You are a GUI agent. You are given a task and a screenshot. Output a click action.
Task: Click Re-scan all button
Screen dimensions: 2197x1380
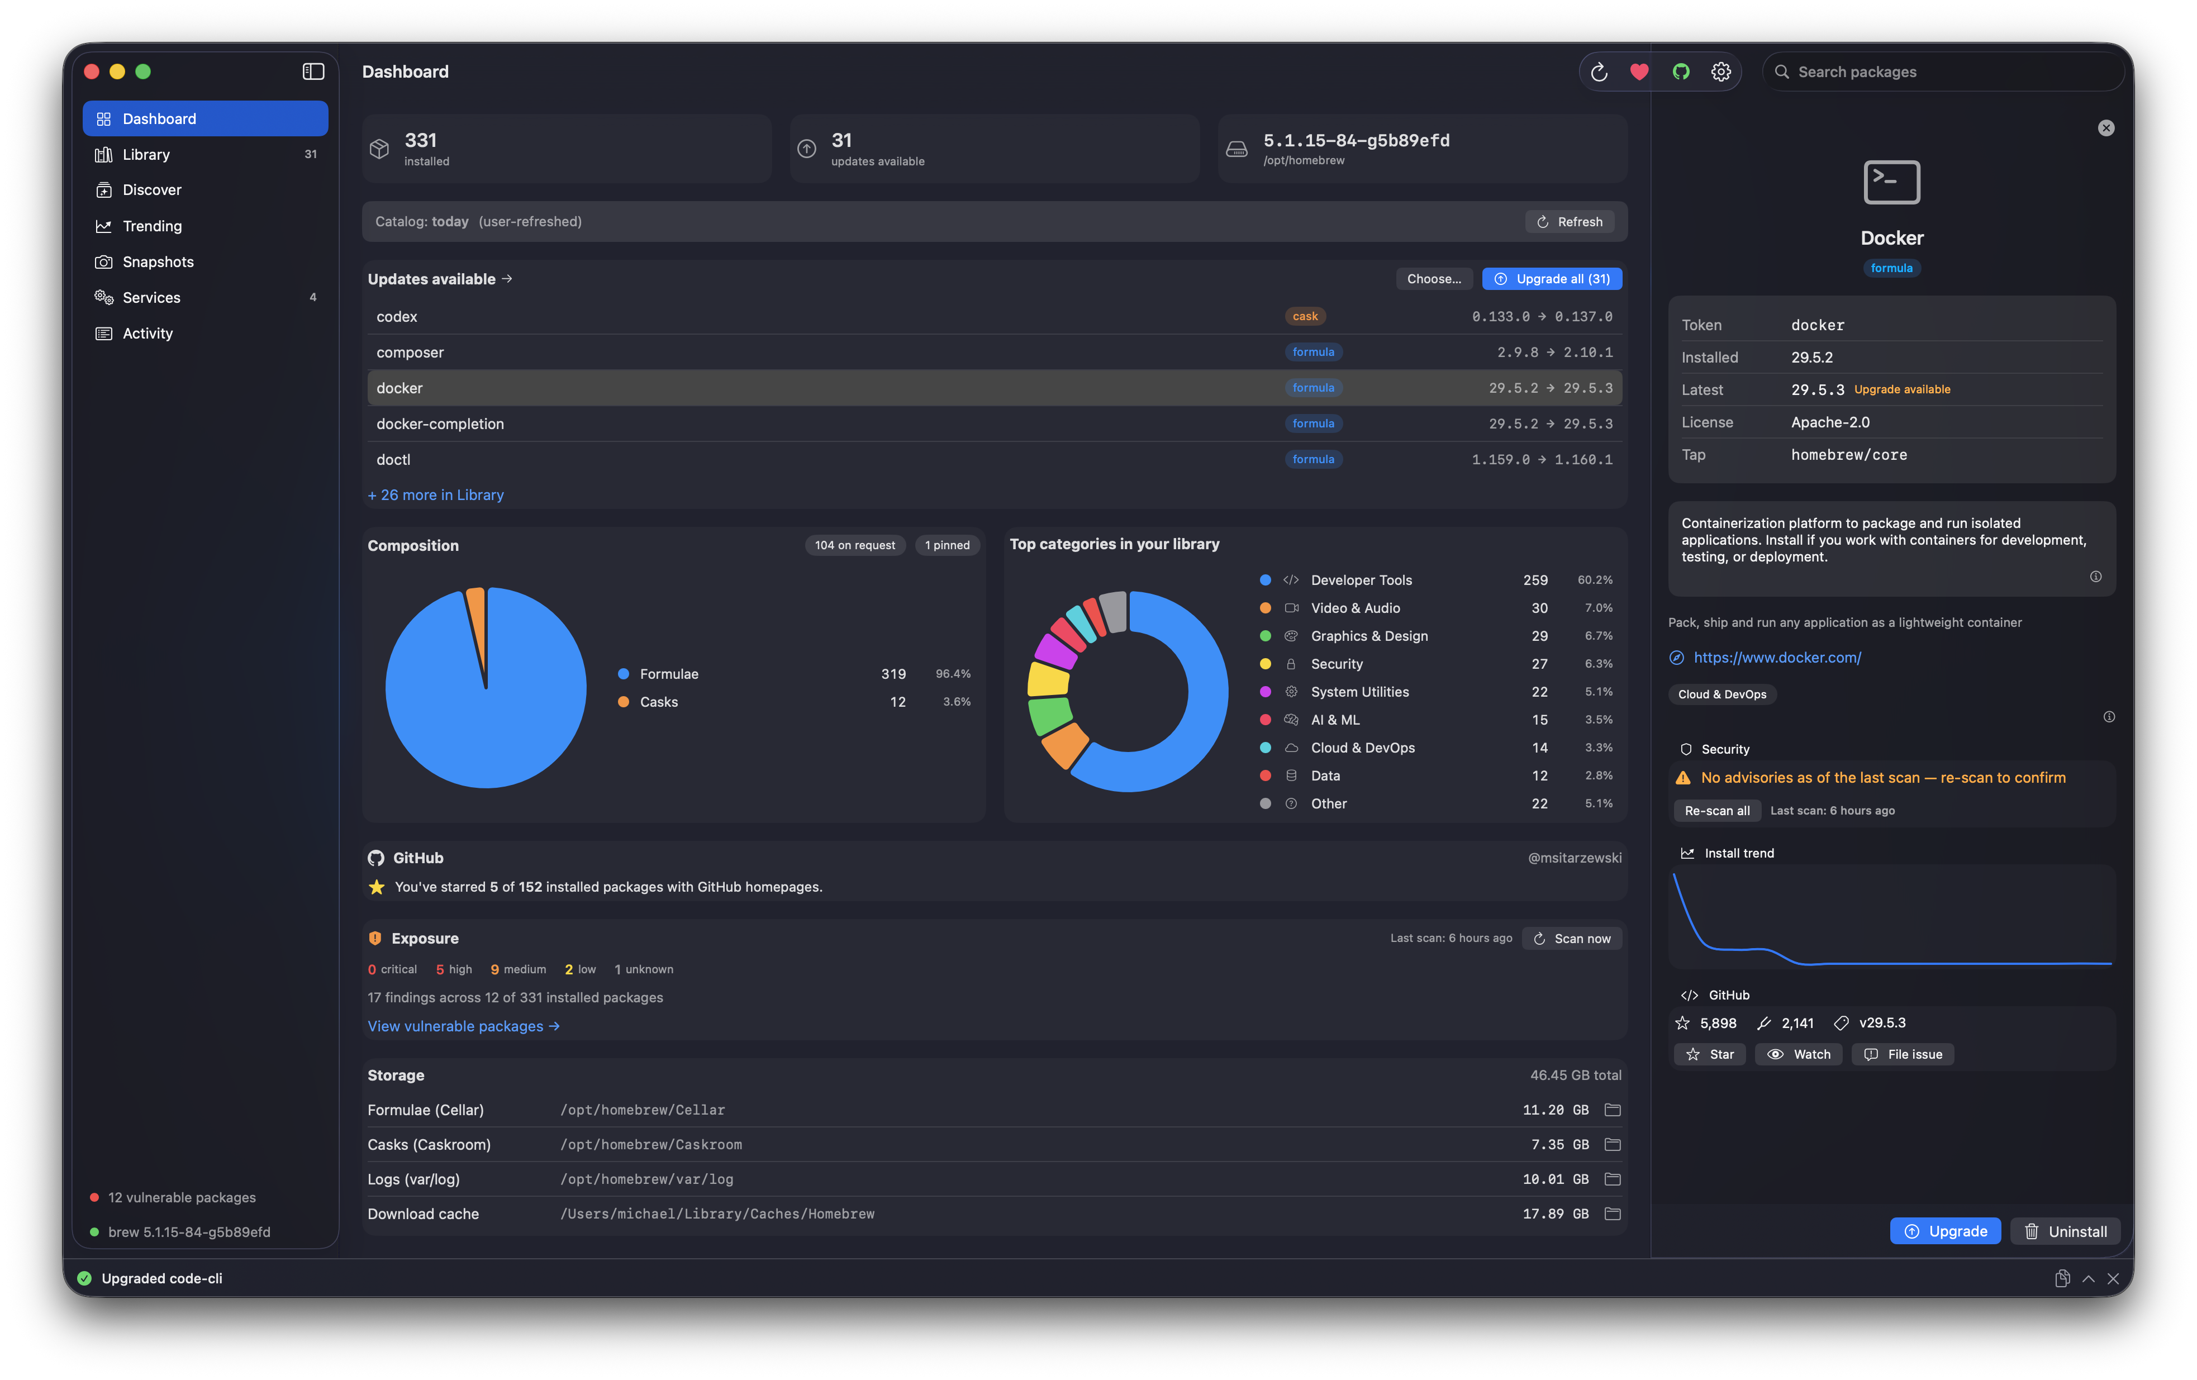point(1717,811)
